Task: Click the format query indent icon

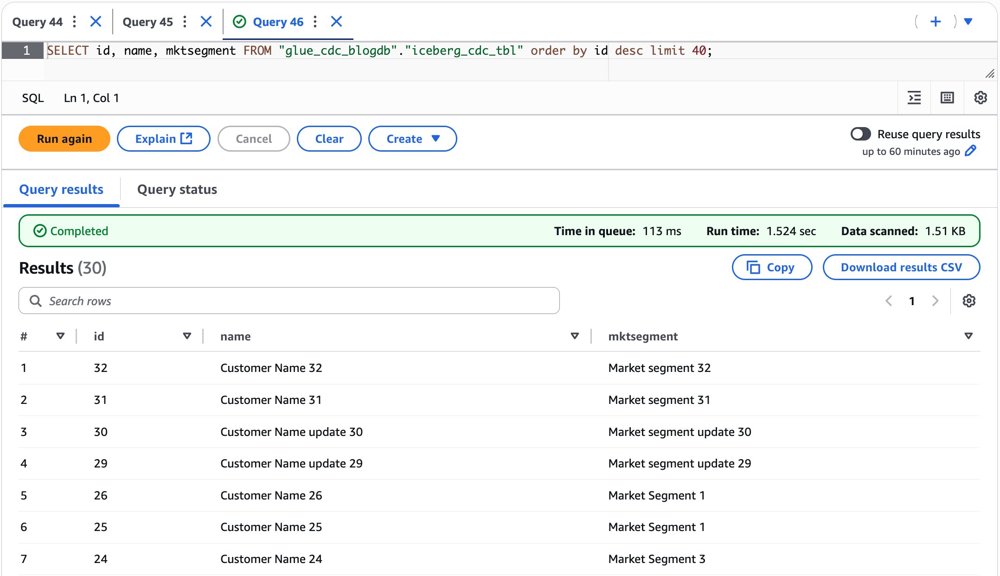Action: pos(914,98)
